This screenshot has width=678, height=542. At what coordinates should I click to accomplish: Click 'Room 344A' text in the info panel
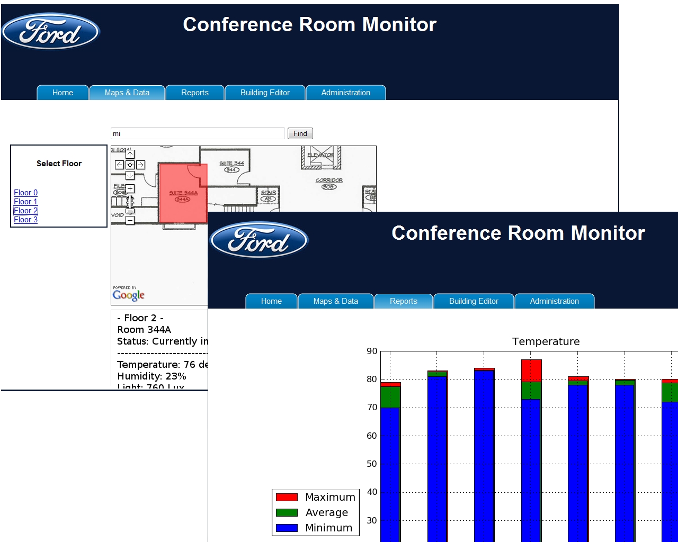click(144, 330)
